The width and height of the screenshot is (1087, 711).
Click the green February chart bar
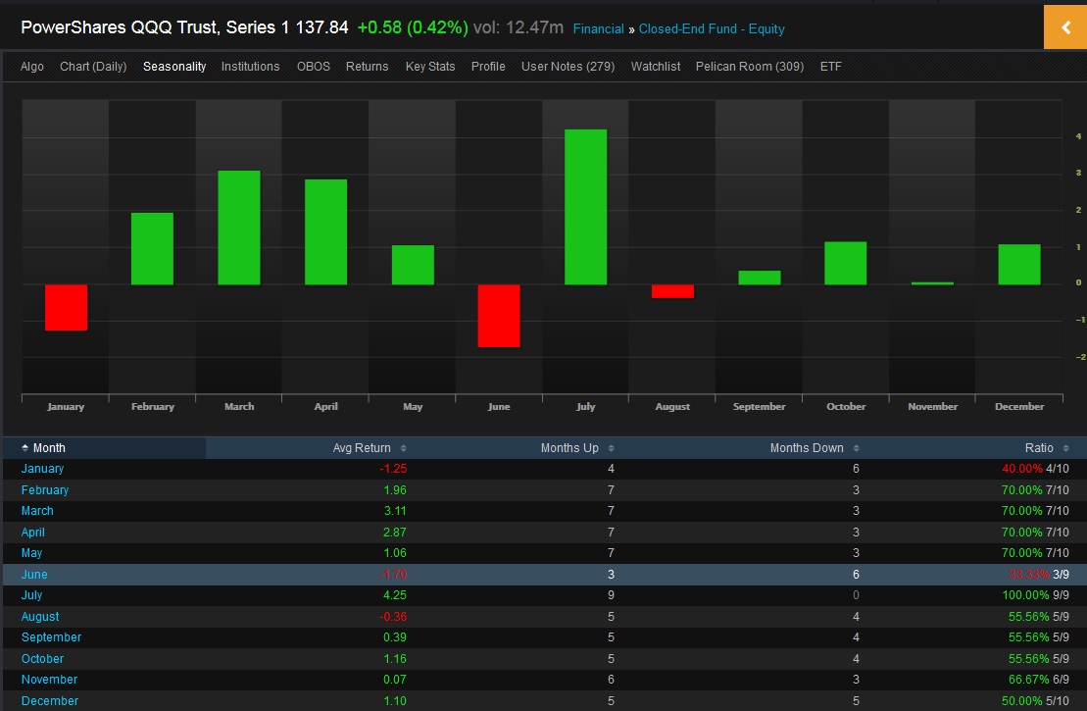[153, 248]
